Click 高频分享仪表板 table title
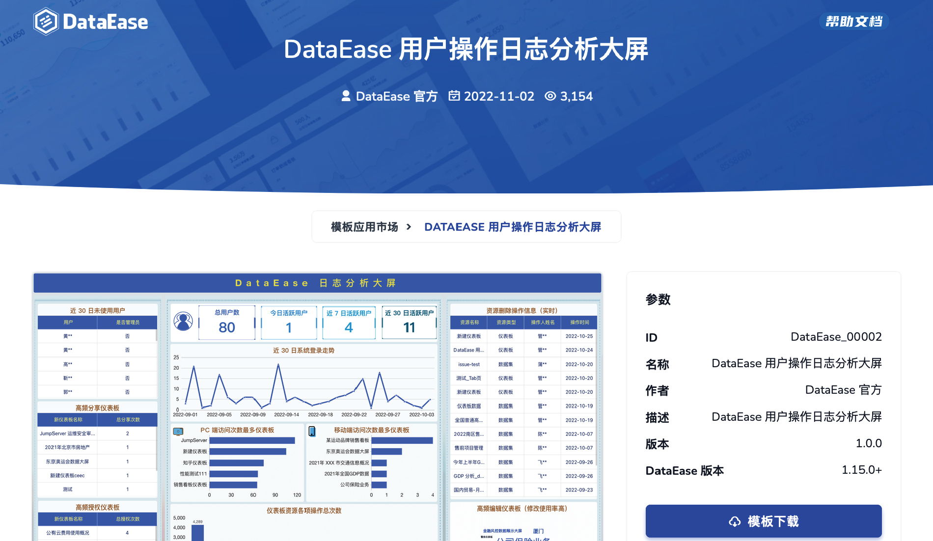Viewport: 933px width, 541px height. pyautogui.click(x=97, y=408)
